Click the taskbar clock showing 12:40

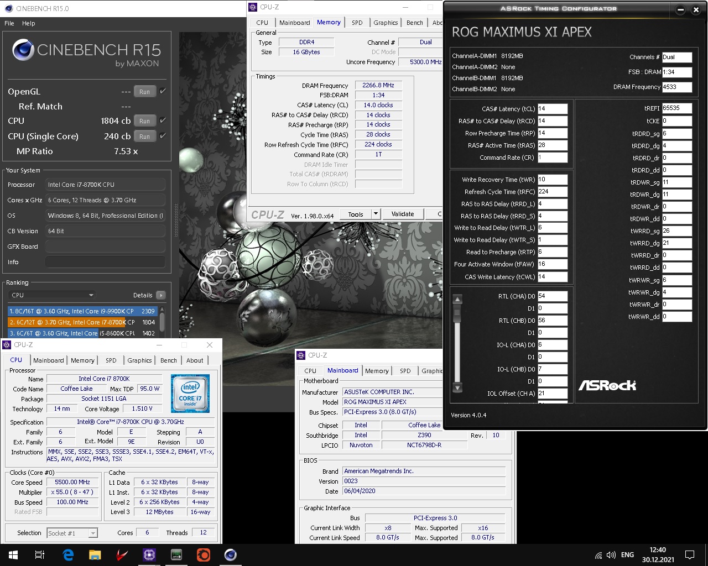click(658, 555)
